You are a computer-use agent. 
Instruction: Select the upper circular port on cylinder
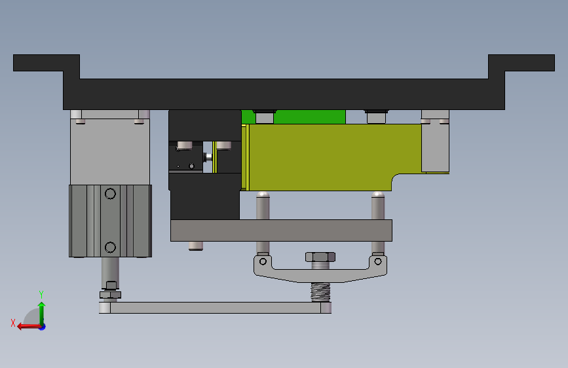[110, 194]
